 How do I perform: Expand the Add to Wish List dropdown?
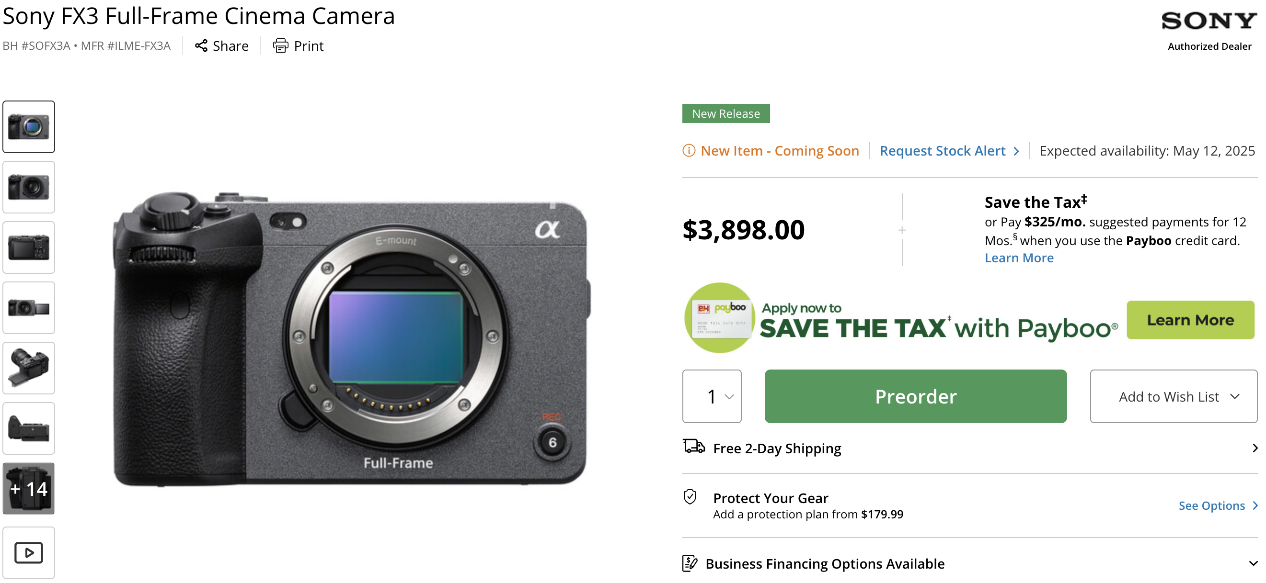(1174, 396)
